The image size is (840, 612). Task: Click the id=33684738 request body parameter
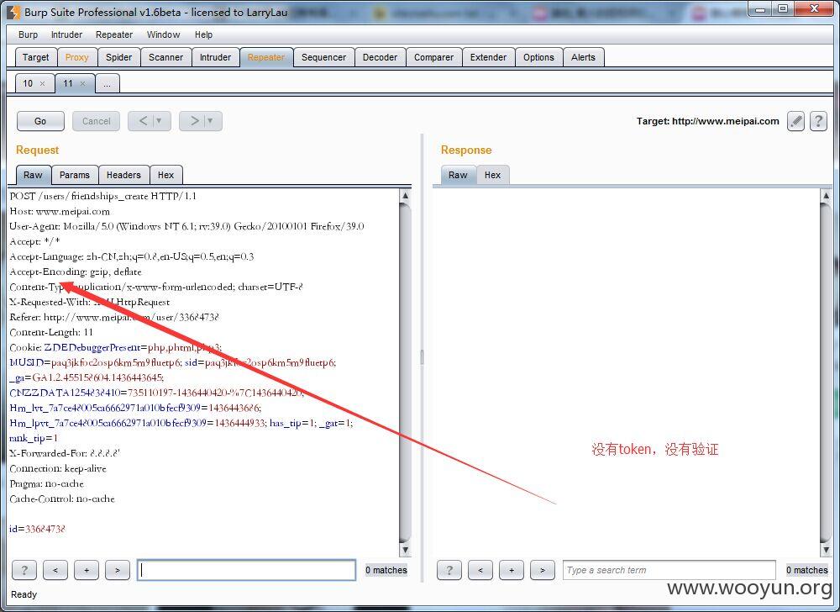click(37, 529)
